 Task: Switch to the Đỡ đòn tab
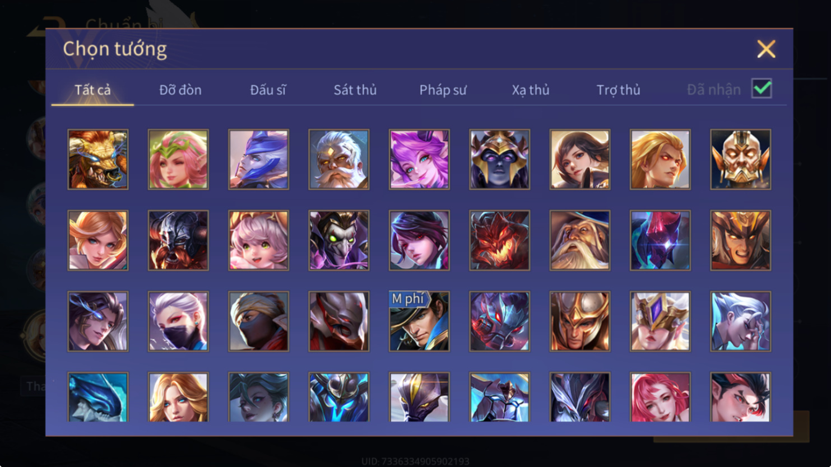click(x=180, y=90)
